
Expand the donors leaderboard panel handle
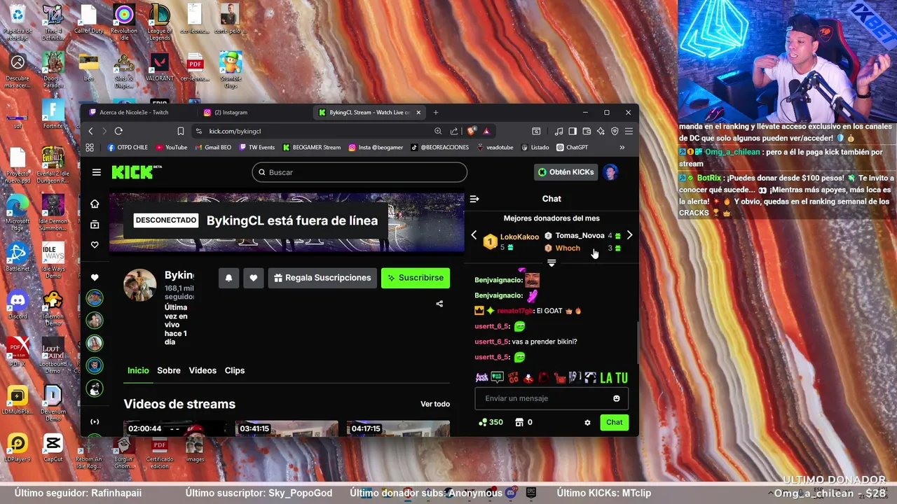[552, 263]
